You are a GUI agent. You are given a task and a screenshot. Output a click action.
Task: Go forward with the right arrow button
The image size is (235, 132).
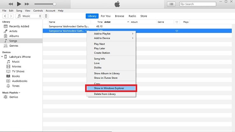[x=11, y=16]
